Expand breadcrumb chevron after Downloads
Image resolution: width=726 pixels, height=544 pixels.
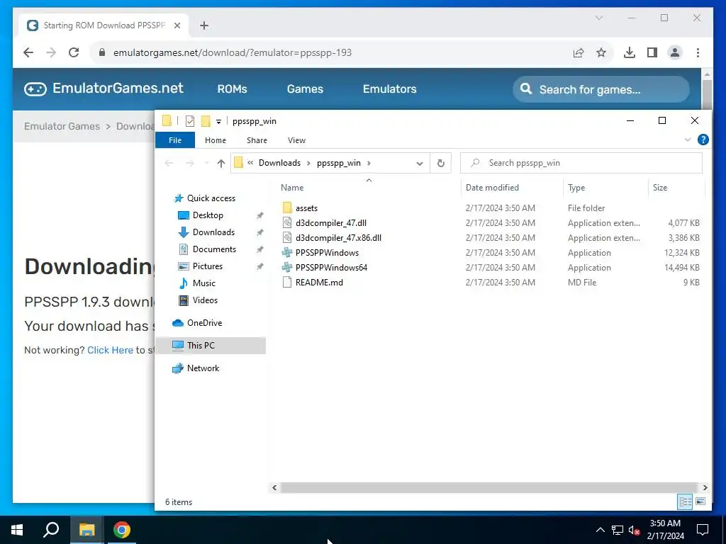(x=309, y=163)
